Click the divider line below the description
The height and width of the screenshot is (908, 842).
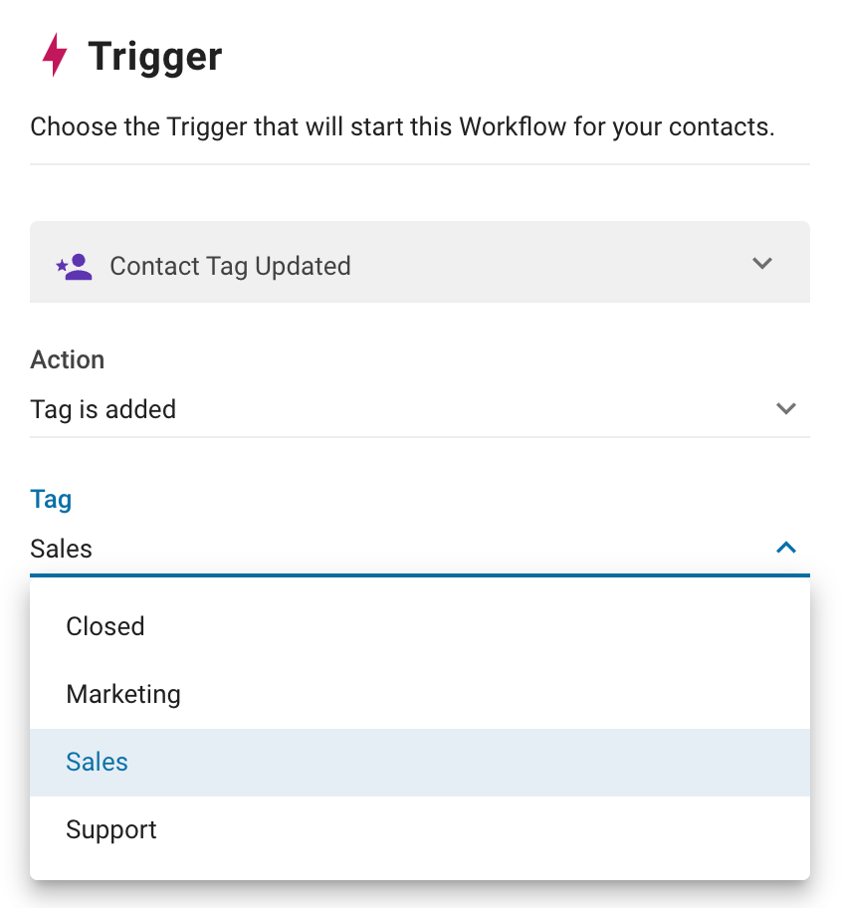pos(420,163)
